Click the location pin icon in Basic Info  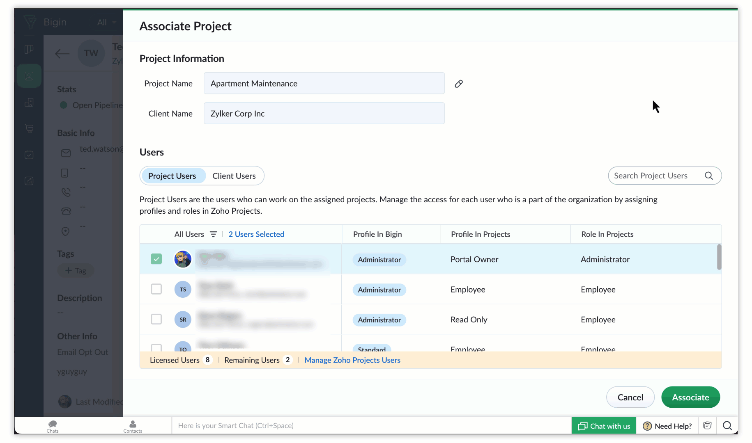(65, 231)
